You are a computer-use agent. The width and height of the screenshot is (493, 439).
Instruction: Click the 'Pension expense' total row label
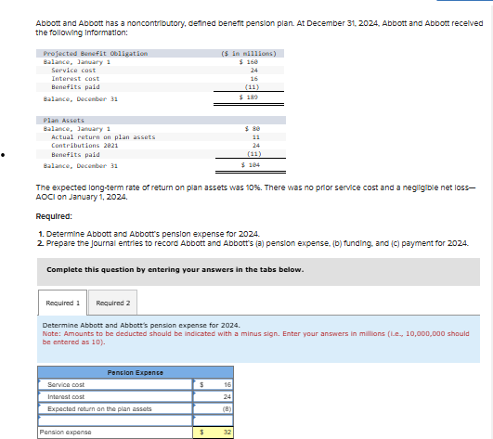[x=65, y=433]
